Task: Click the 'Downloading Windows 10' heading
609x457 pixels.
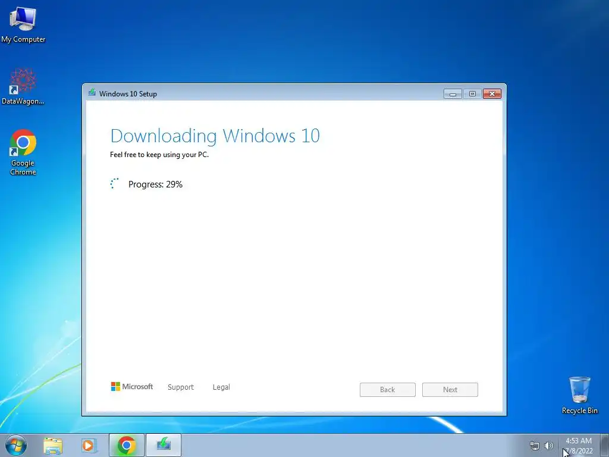Action: [215, 136]
